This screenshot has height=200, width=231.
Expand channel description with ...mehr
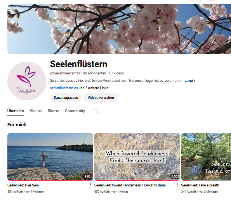190,81
